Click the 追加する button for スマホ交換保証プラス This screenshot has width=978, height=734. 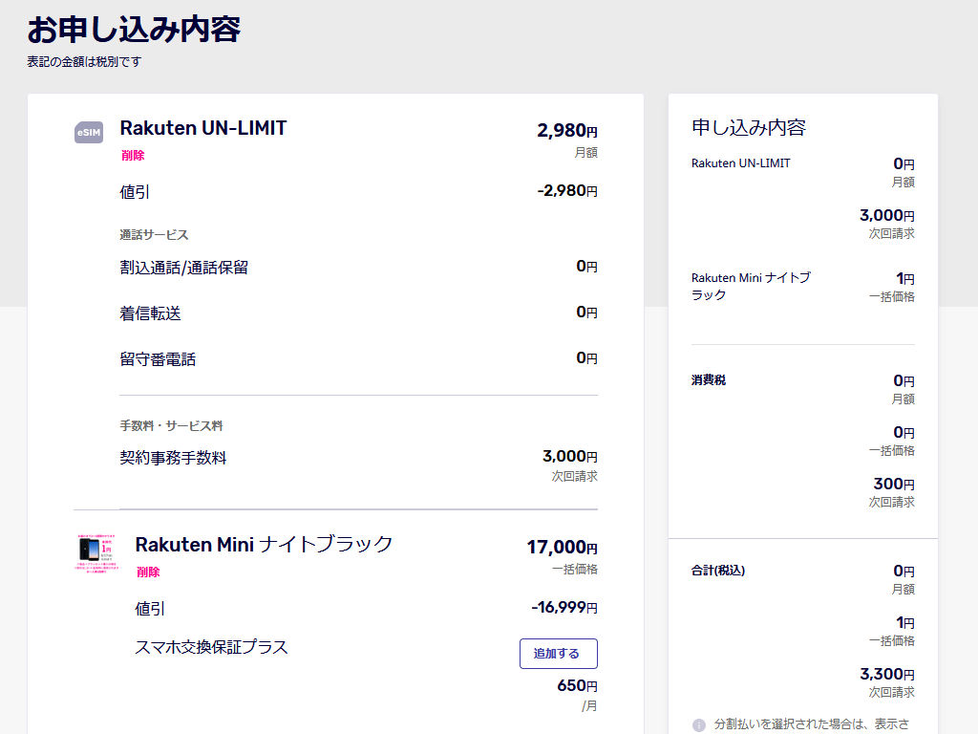pyautogui.click(x=558, y=654)
